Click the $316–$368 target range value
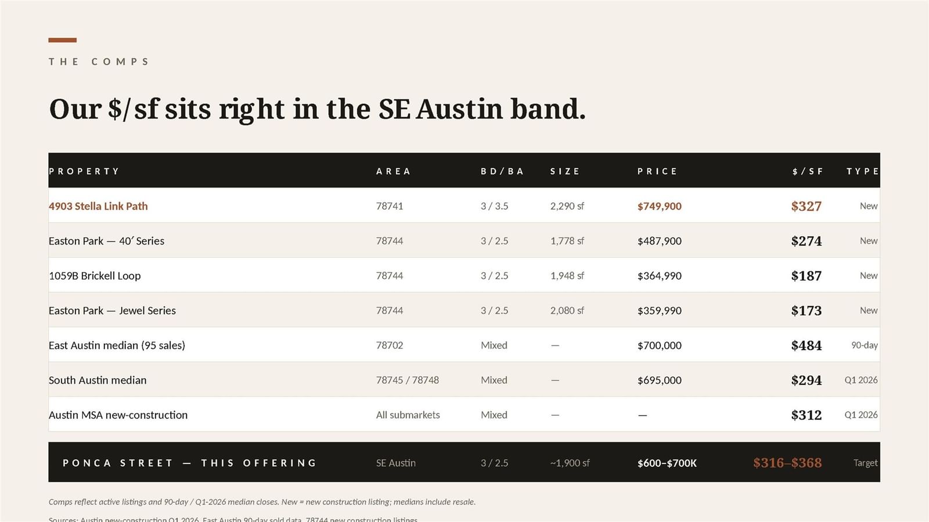Image resolution: width=929 pixels, height=522 pixels. 787,463
